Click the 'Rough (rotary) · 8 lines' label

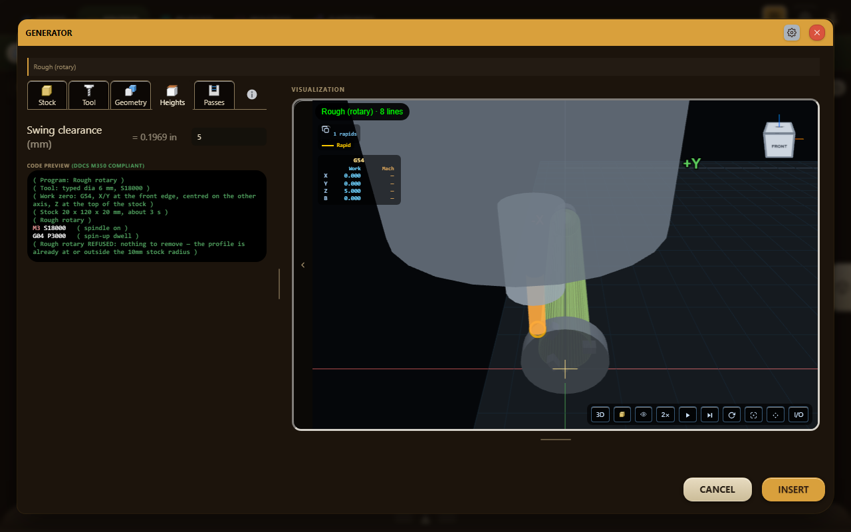(x=362, y=112)
